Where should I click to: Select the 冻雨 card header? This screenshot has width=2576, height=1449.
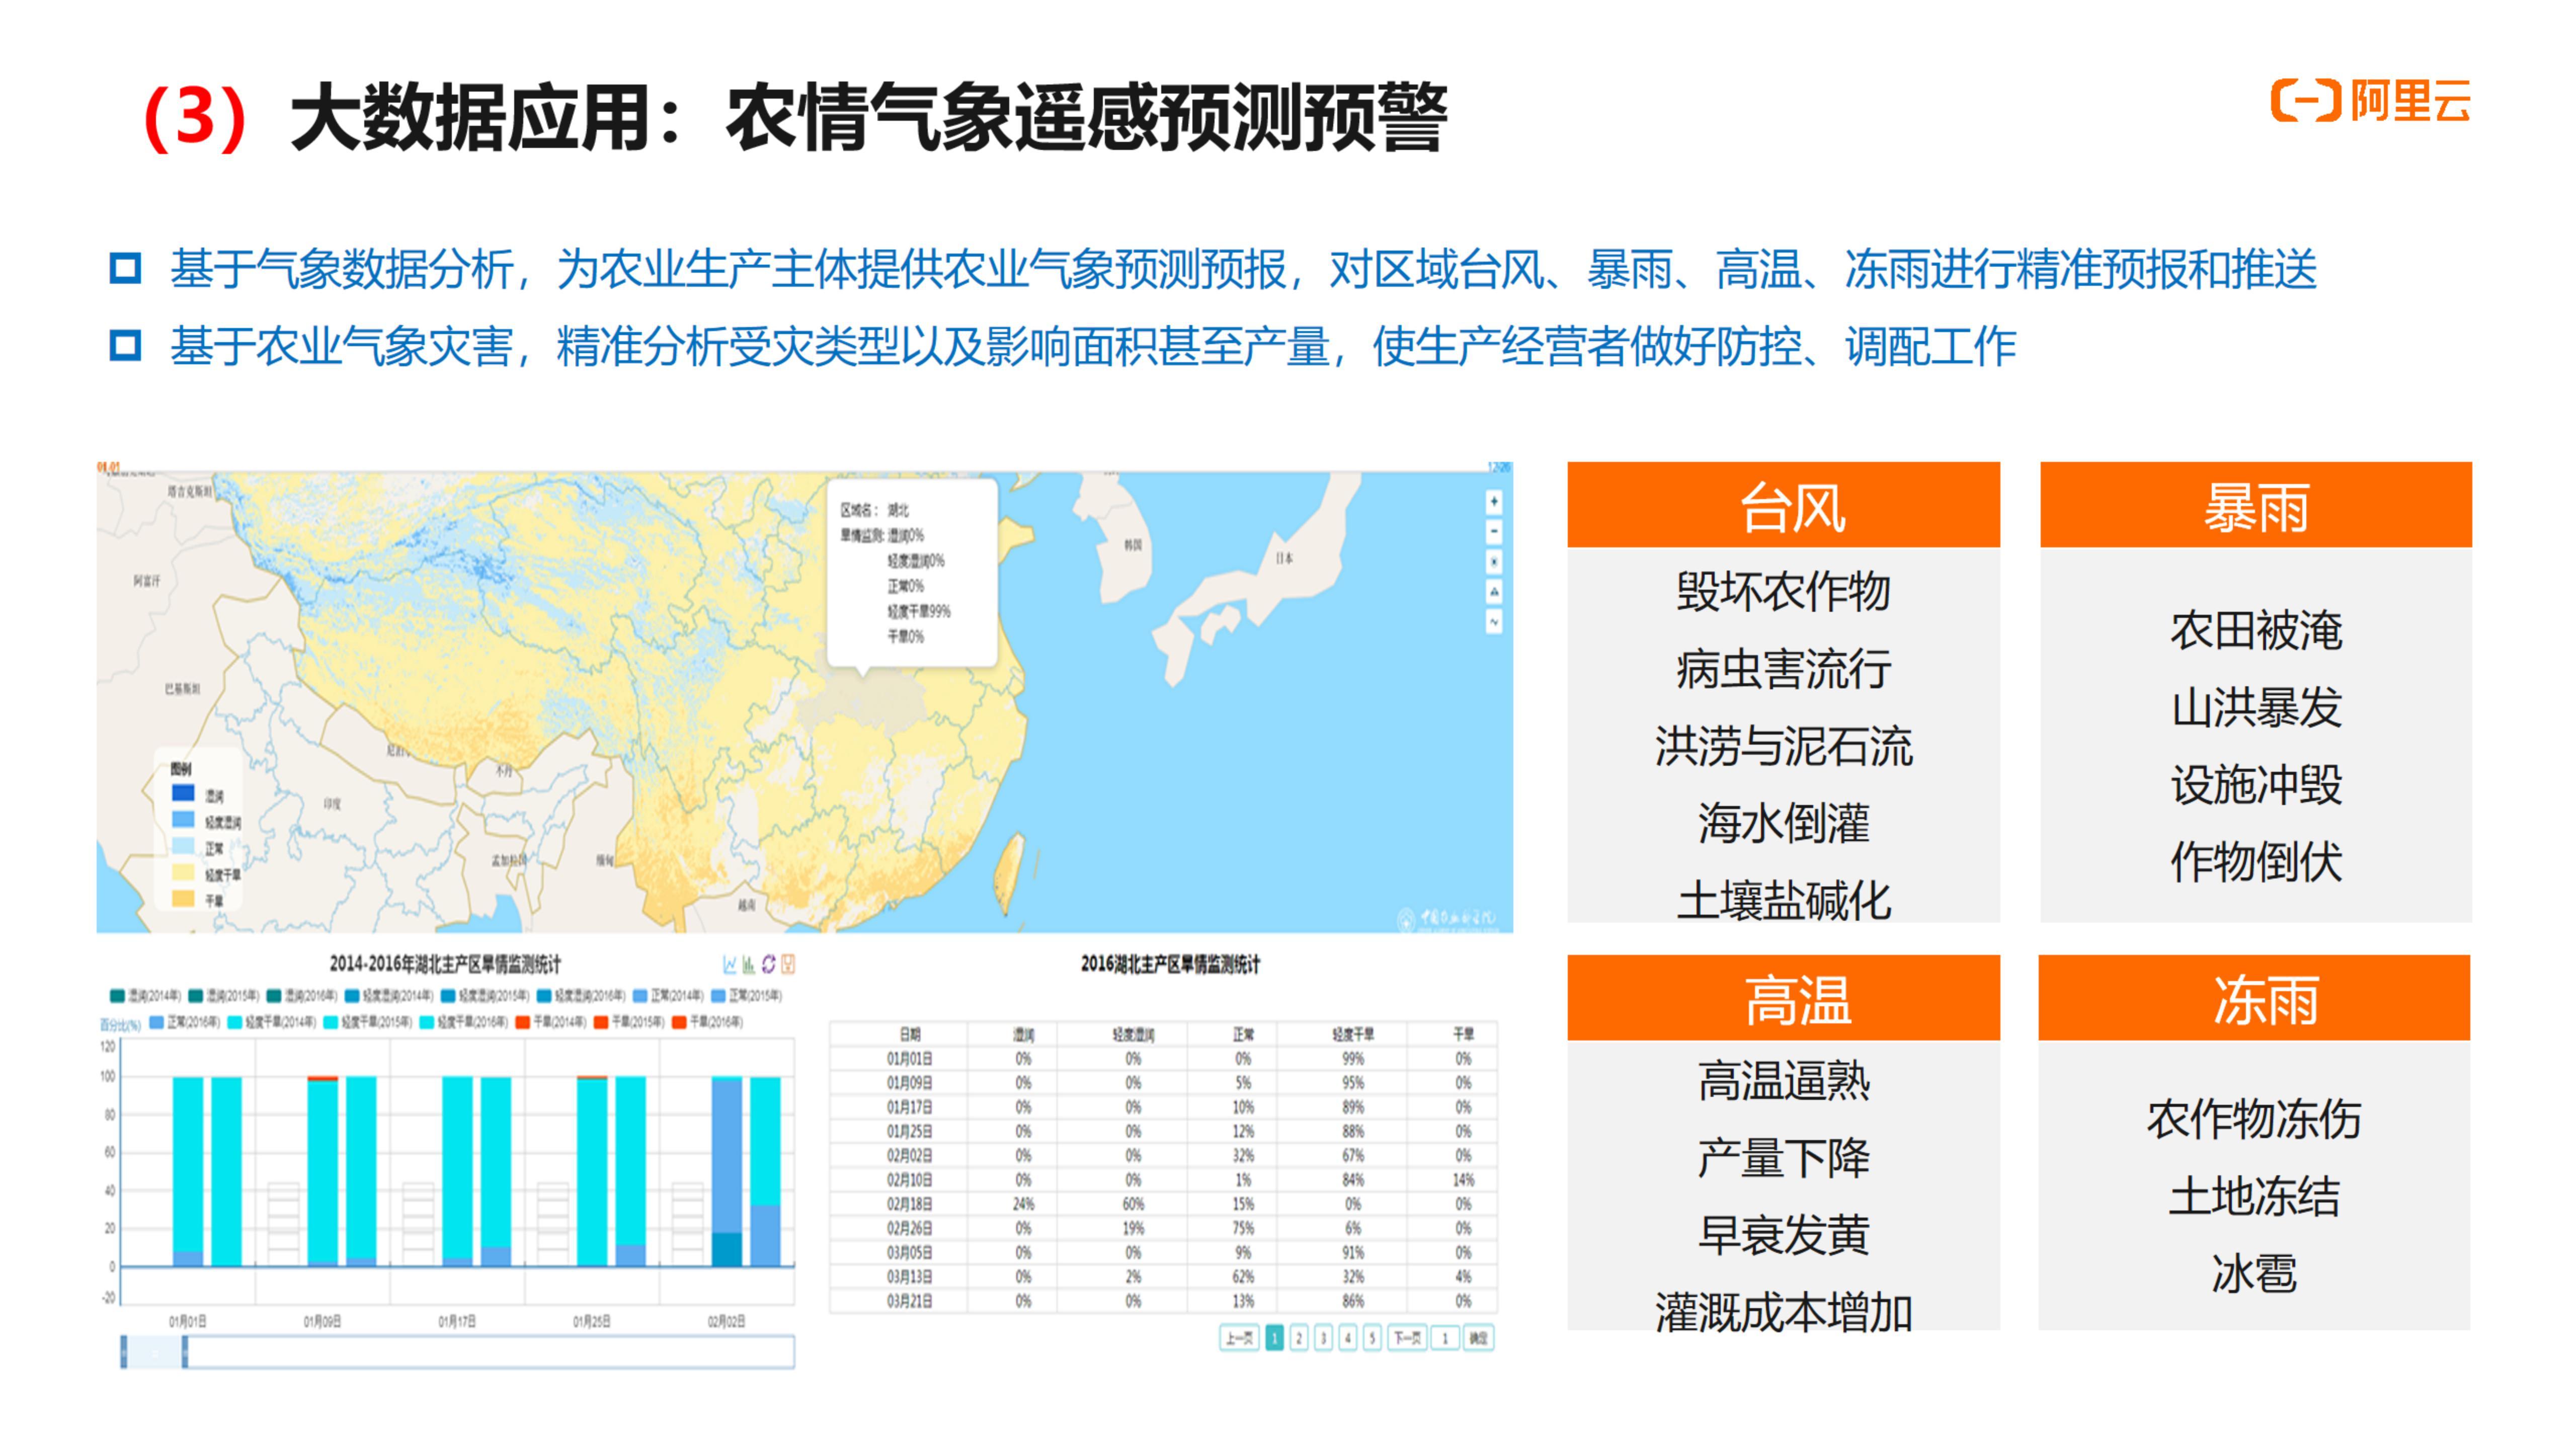2255,998
